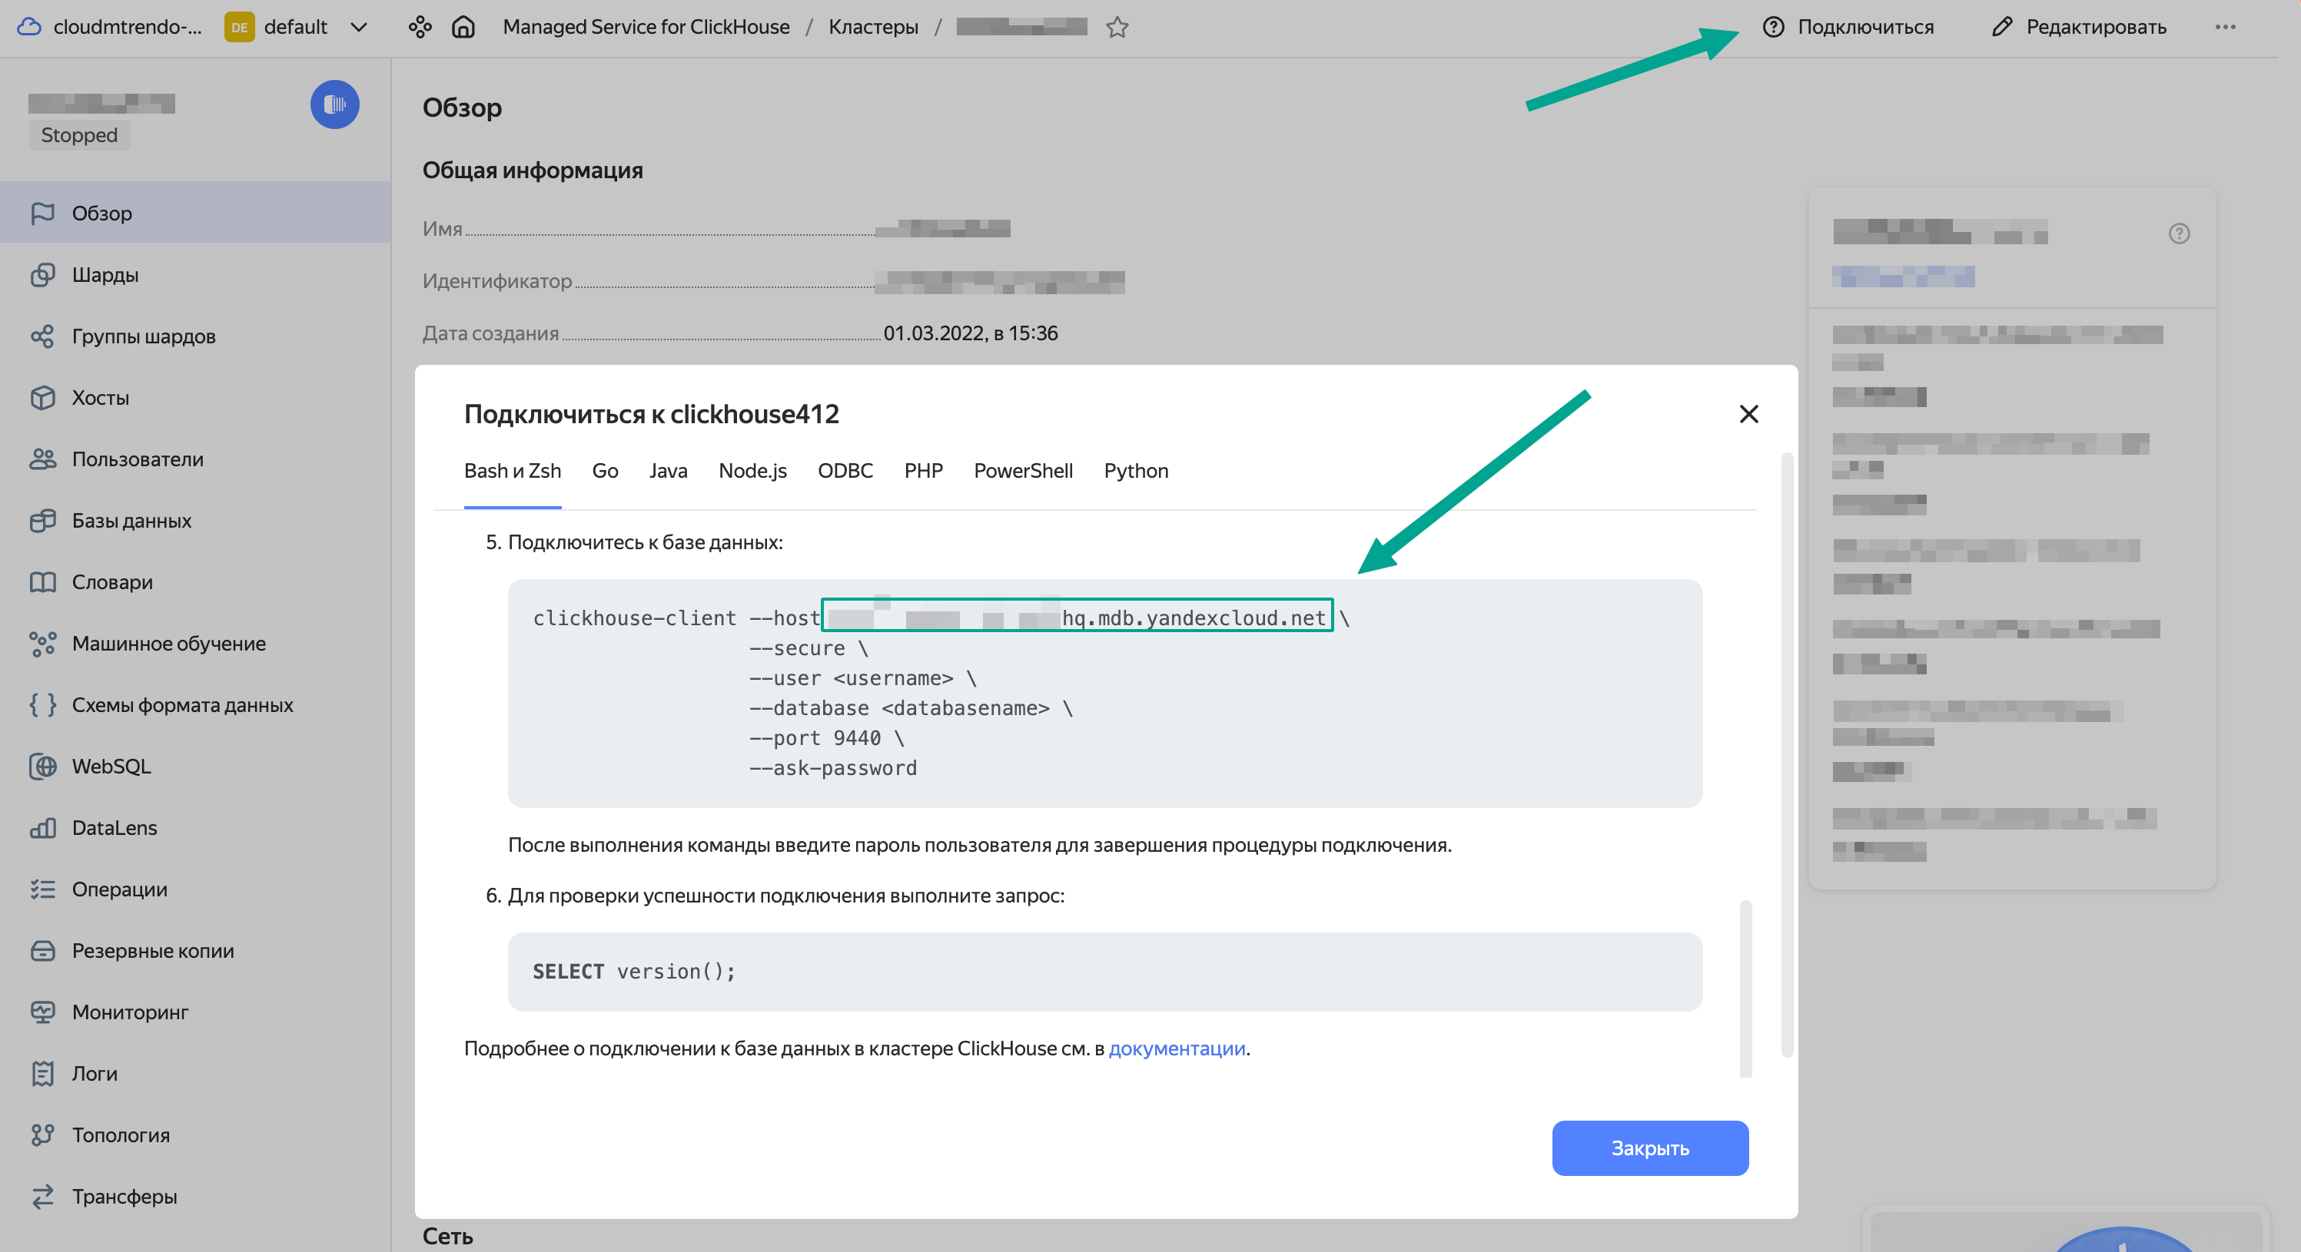This screenshot has width=2301, height=1252.
Task: Click the home icon in breadcrumb bar
Action: click(463, 27)
